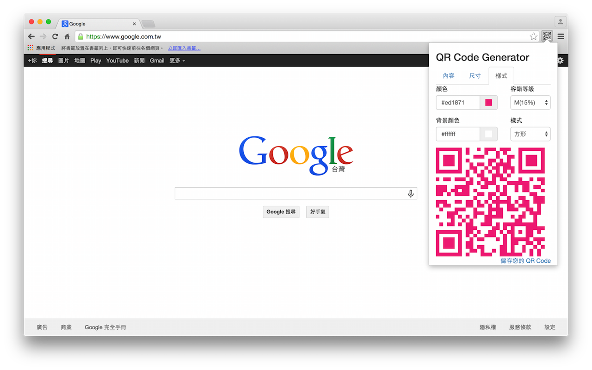The height and width of the screenshot is (370, 592).
Task: Open the Chrome hamburger menu
Action: pyautogui.click(x=560, y=36)
